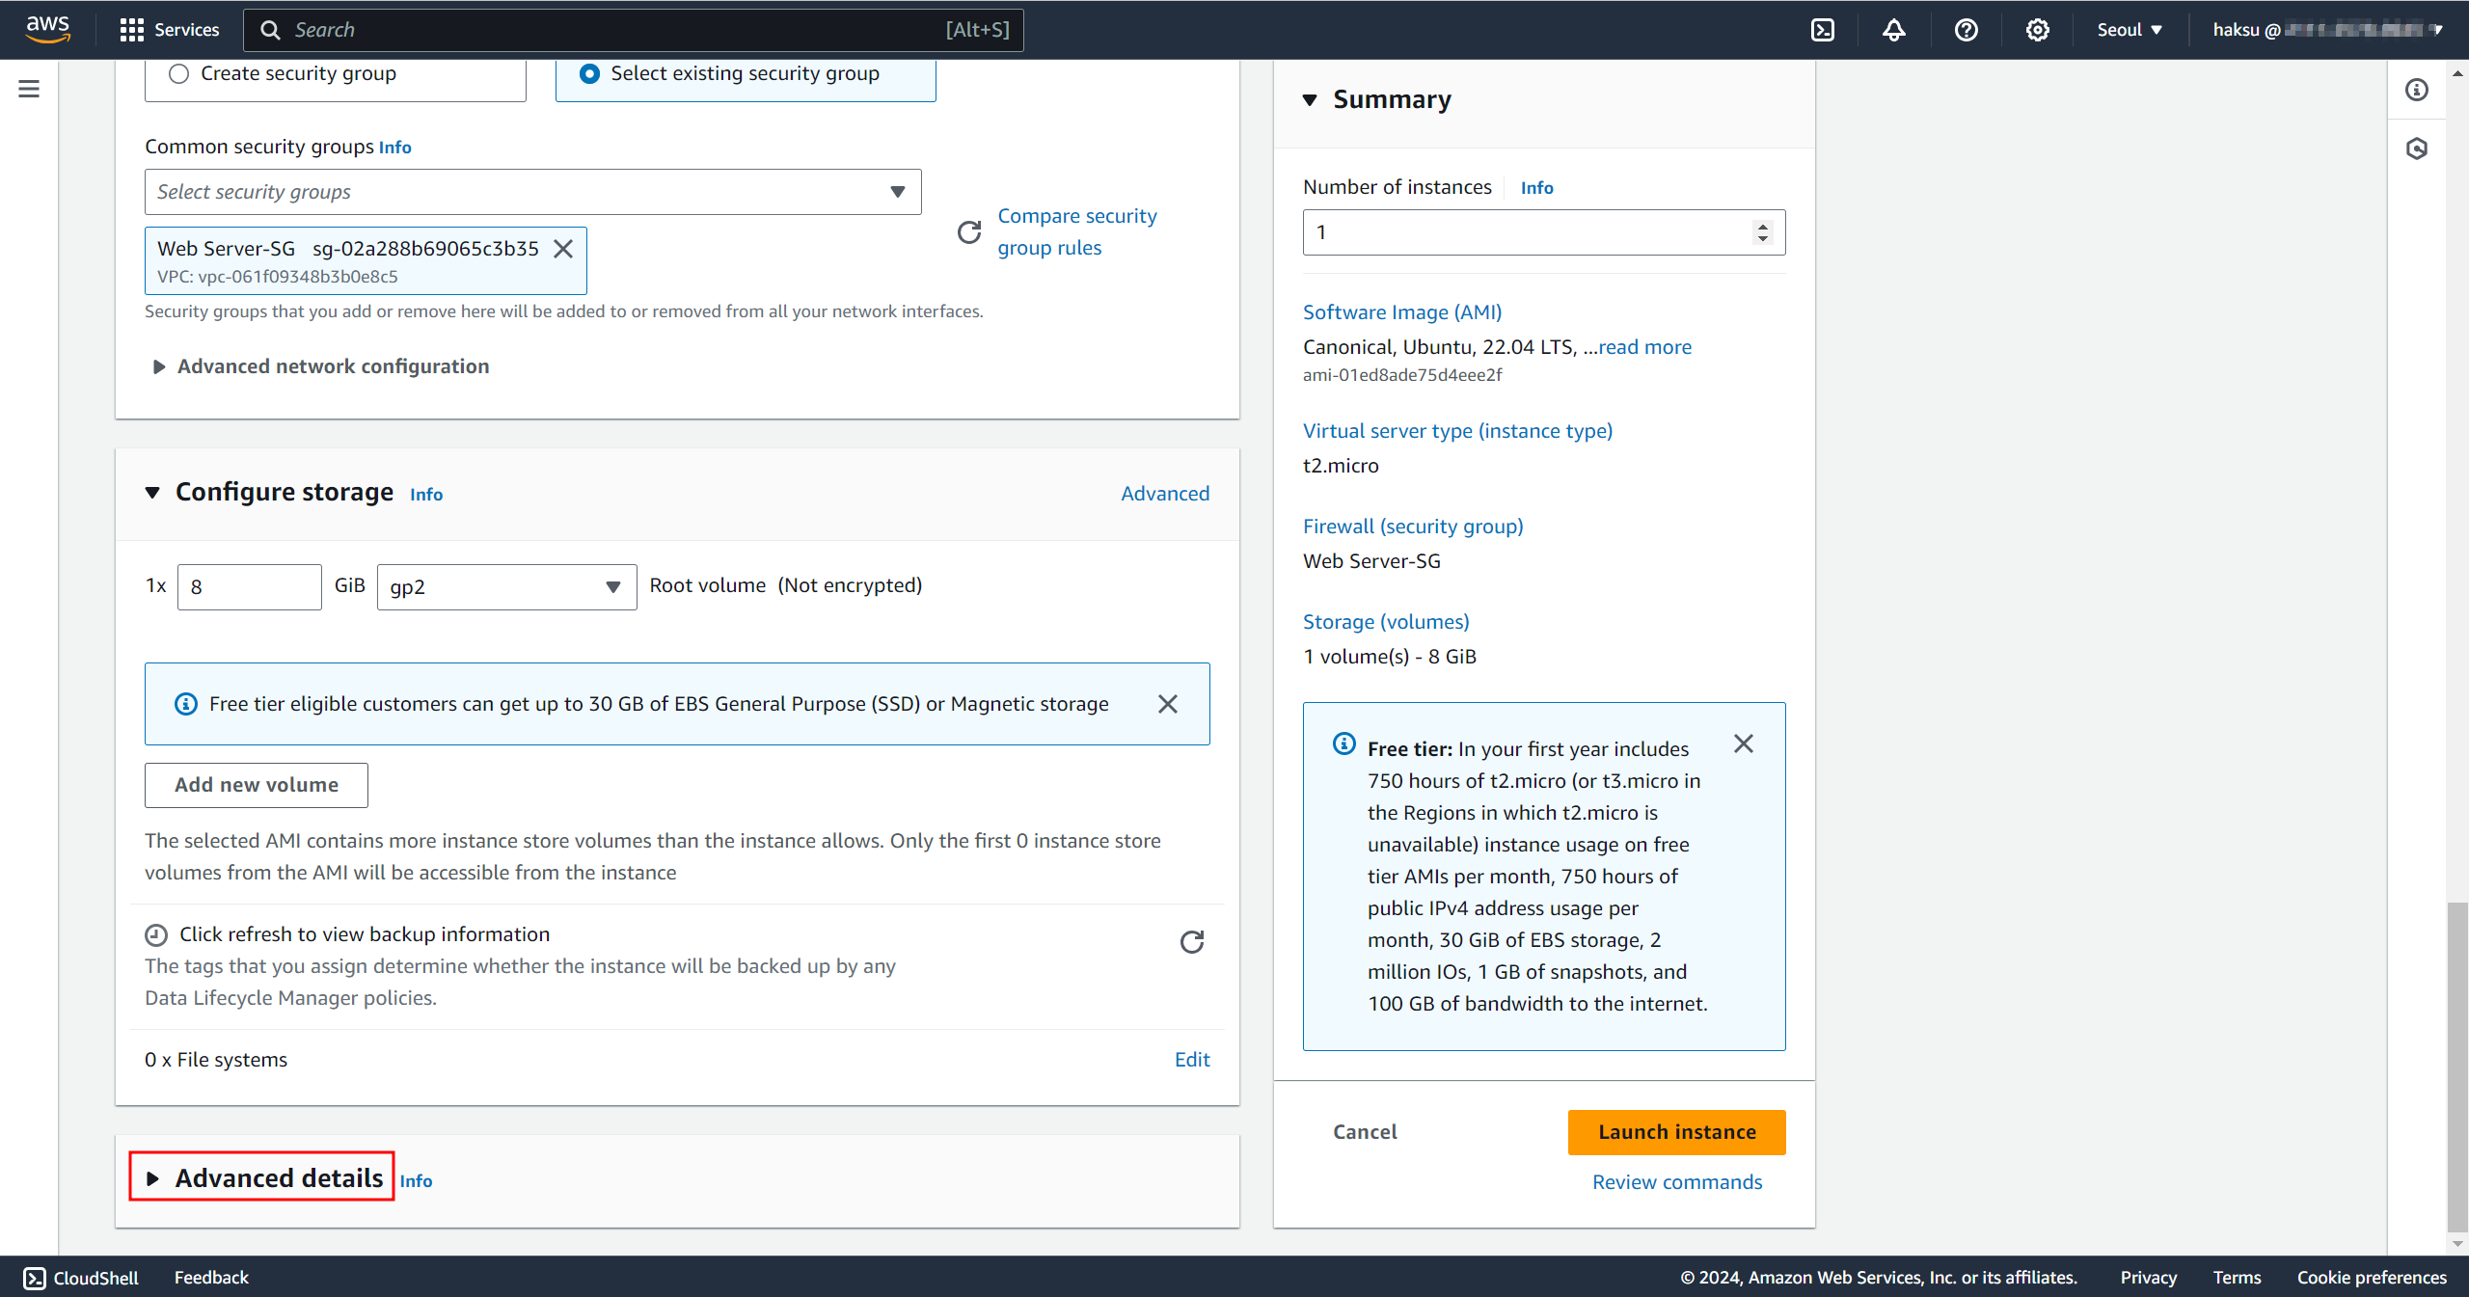Image resolution: width=2469 pixels, height=1297 pixels.
Task: Click the root volume size field
Action: pos(249,587)
